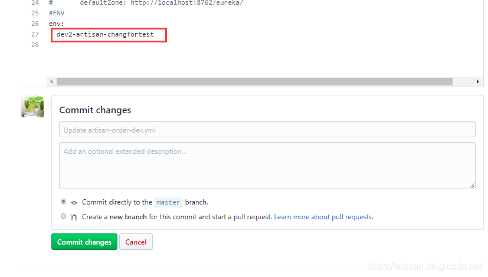Click the horizontal scrollbar thumb

pos(254,82)
